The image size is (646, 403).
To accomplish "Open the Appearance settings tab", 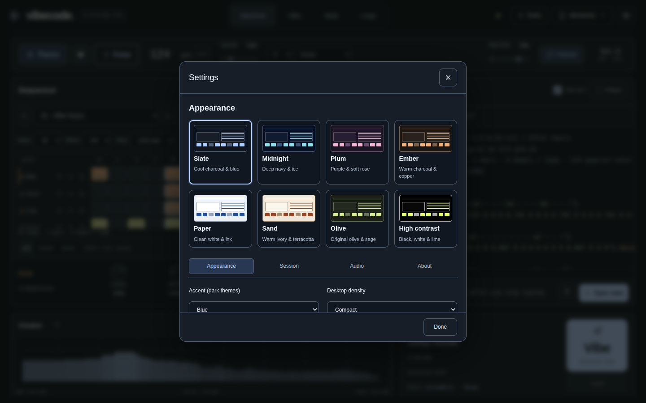I will pos(221,266).
